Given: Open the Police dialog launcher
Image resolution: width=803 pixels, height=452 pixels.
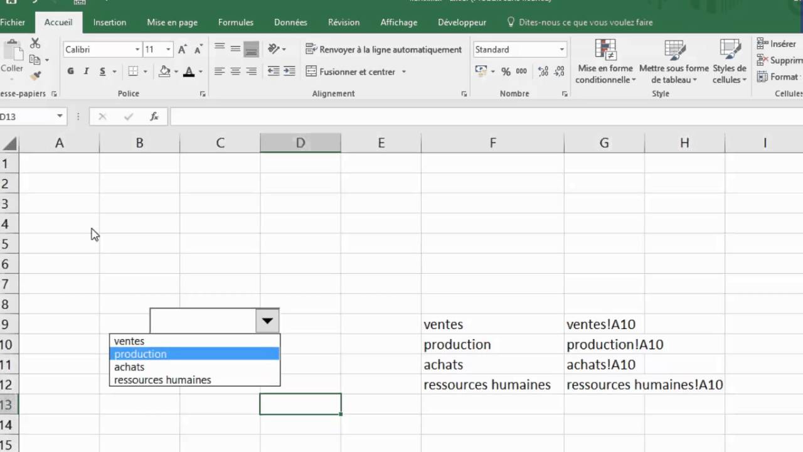Looking at the screenshot, I should (203, 94).
